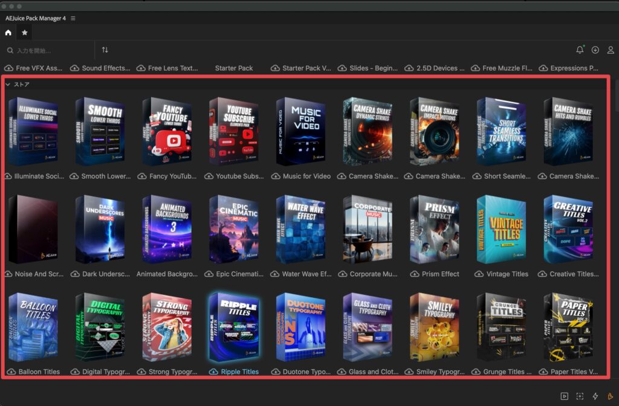Select Glass and Cloth Typography box

368,327
